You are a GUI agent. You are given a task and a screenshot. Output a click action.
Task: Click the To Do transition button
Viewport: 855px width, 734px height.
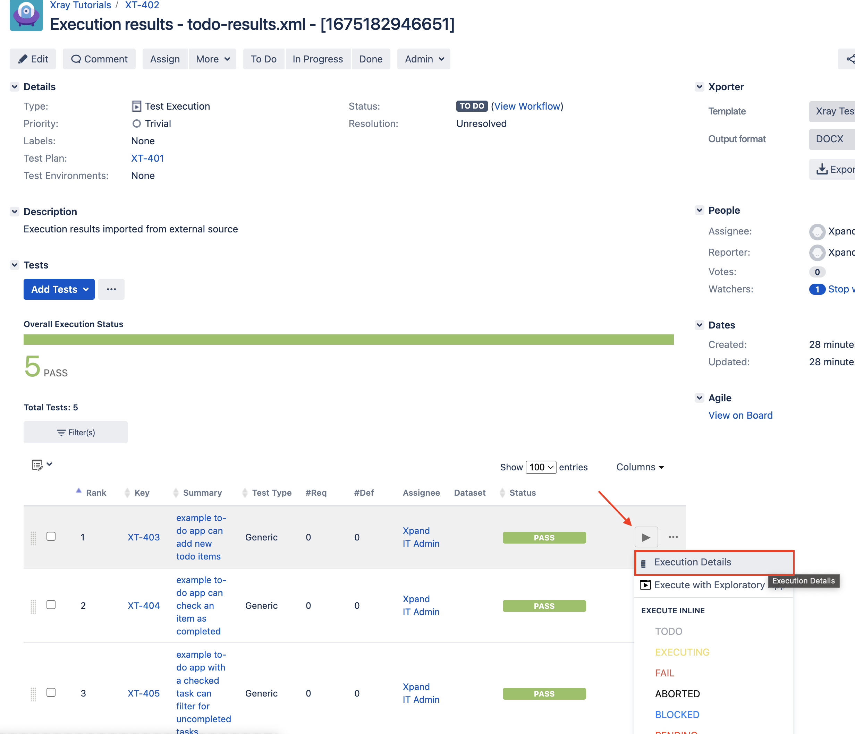click(x=264, y=59)
